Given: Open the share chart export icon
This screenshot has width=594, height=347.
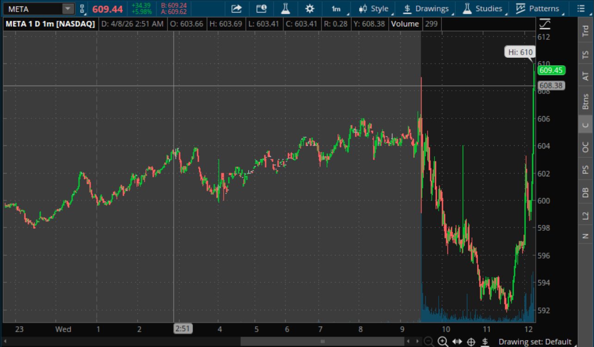Looking at the screenshot, I should point(236,8).
